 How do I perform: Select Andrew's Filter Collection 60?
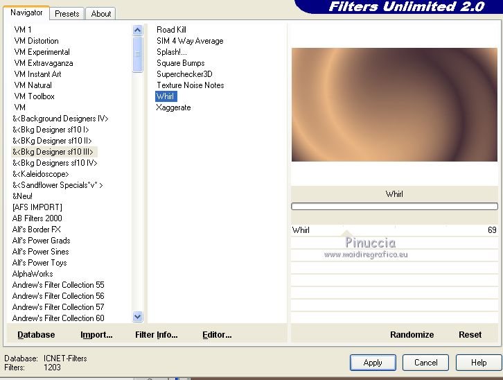(x=58, y=318)
